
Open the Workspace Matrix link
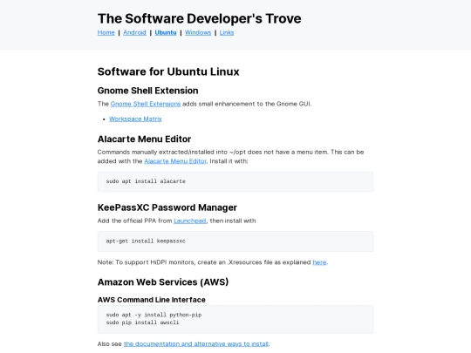pos(135,119)
